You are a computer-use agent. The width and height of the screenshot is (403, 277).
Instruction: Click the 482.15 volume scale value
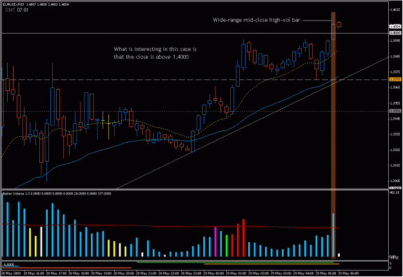[x=395, y=192]
